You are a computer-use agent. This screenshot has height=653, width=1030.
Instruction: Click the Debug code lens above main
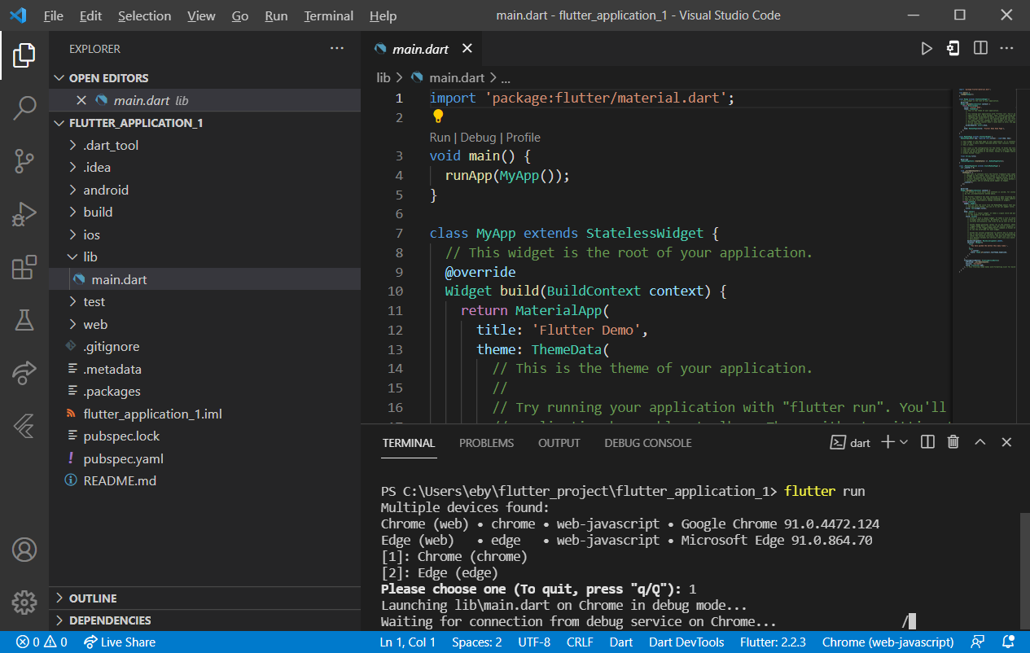point(478,137)
